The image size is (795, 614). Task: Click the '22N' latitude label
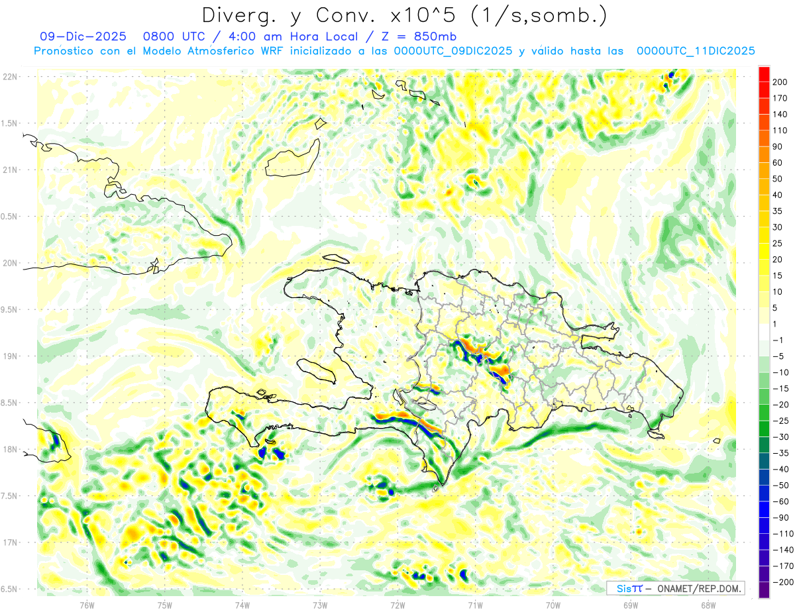pos(10,77)
